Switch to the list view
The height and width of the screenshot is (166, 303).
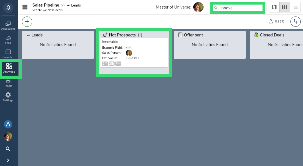click(x=295, y=7)
